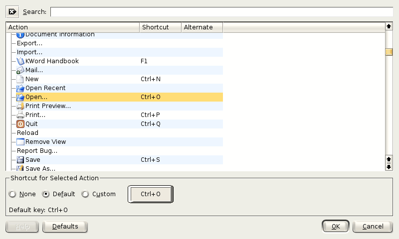Click the Shortcut column header
The image size is (399, 239).
click(160, 27)
